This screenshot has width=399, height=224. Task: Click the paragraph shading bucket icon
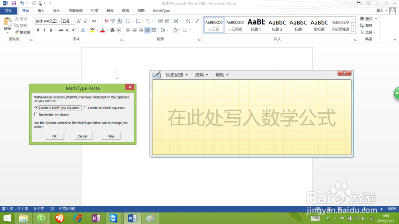(x=175, y=30)
